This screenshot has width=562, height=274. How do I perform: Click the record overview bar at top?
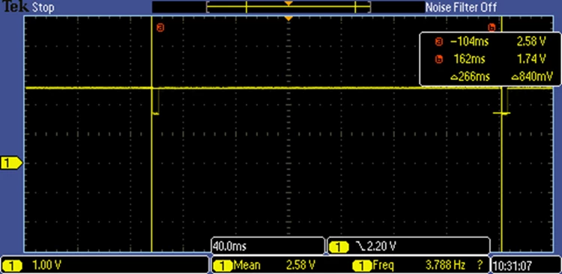click(x=288, y=7)
